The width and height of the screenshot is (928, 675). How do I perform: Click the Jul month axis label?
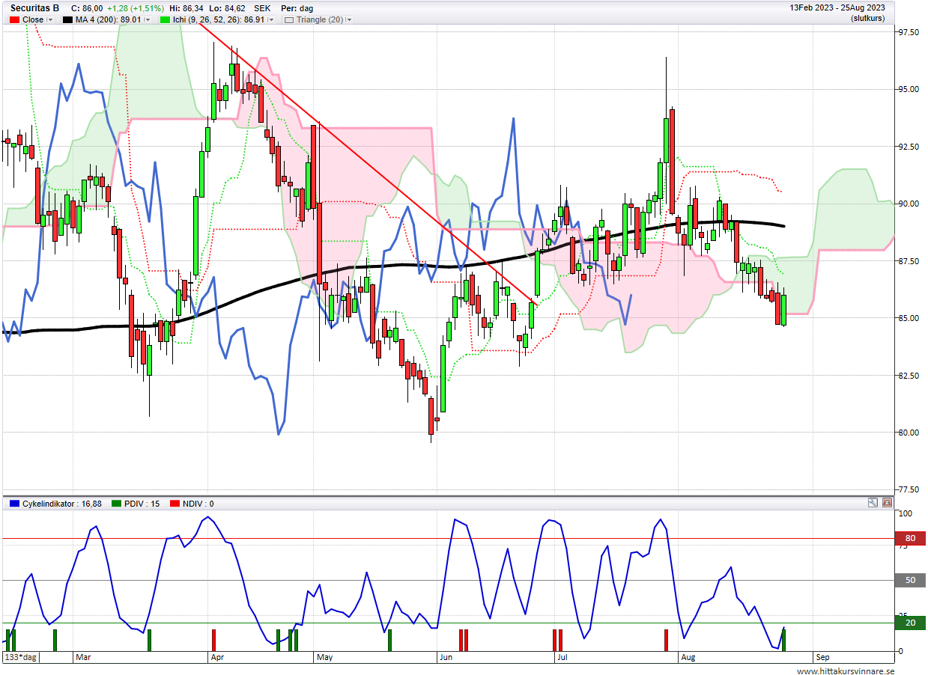561,657
